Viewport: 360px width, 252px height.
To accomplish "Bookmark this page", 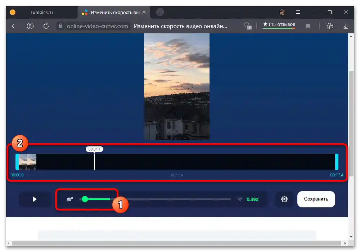I will point(308,26).
